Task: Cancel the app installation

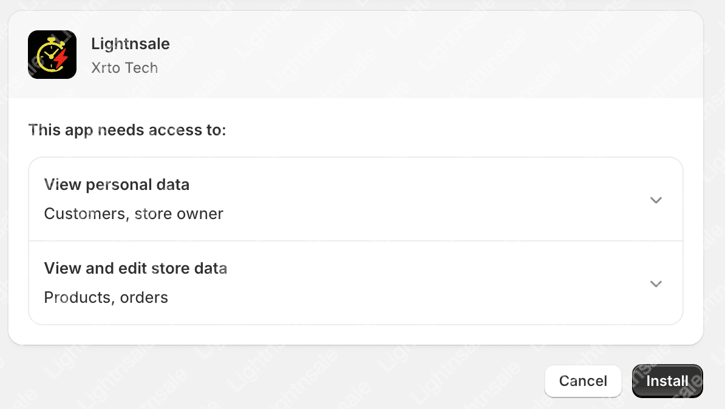Action: pos(582,381)
